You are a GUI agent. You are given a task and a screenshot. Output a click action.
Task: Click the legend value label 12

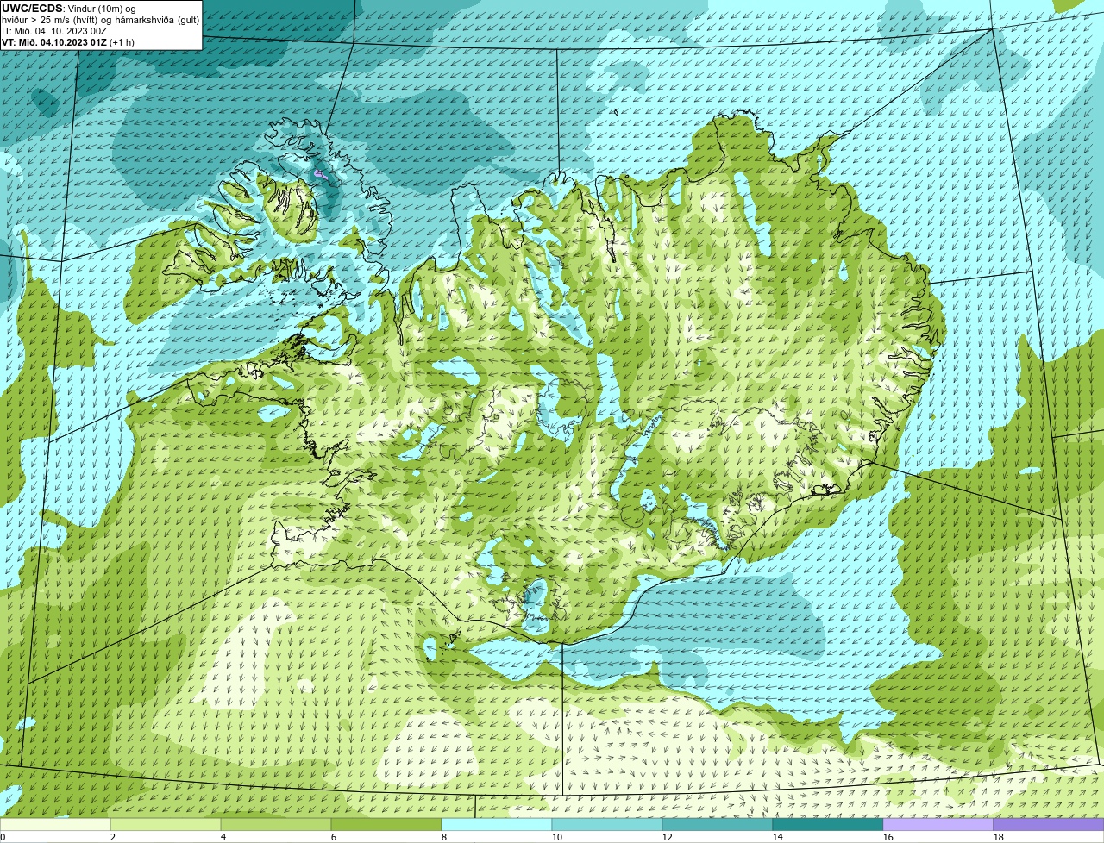click(x=668, y=837)
